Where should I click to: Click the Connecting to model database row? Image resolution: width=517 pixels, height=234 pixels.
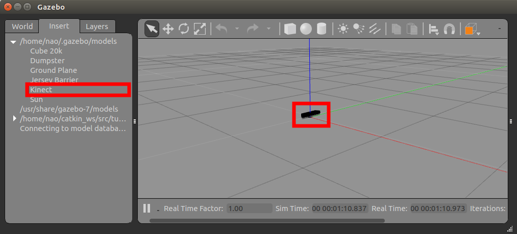[73, 128]
